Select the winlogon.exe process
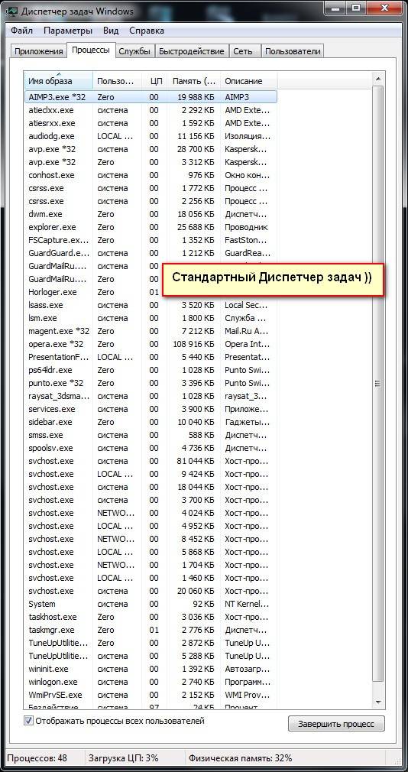 click(151, 682)
